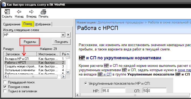This screenshot has height=99, width=191.
Task: Sort results by Заголовок column header
Action: 20,54
